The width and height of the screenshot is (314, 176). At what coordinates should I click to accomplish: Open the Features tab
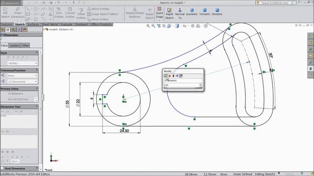[x=6, y=24]
